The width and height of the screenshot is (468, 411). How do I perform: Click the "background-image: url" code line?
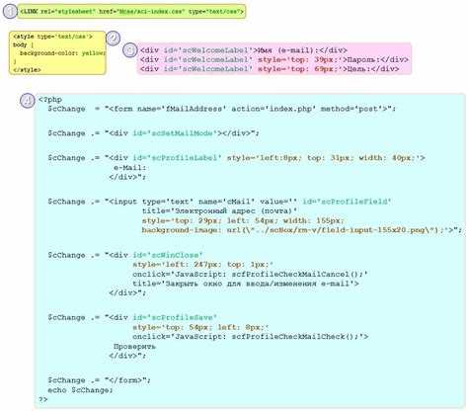(302, 230)
